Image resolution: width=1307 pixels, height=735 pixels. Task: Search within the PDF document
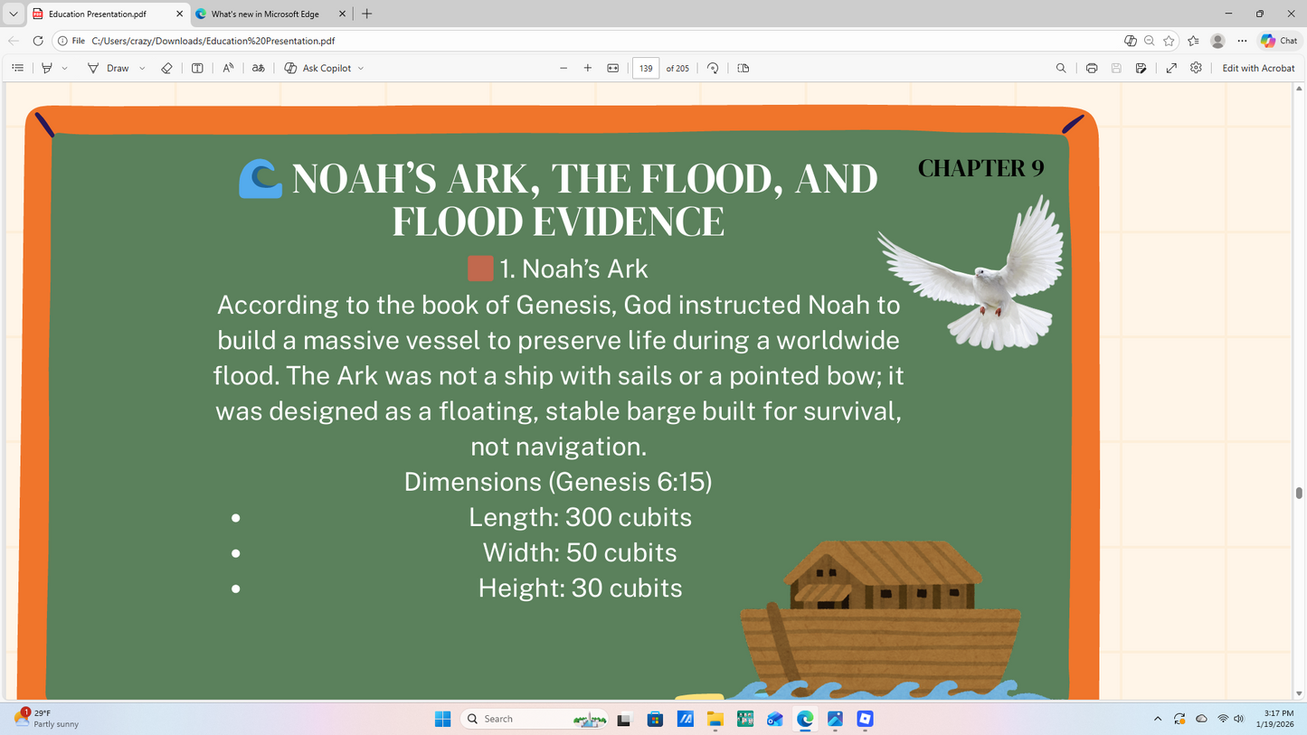[x=1061, y=68]
